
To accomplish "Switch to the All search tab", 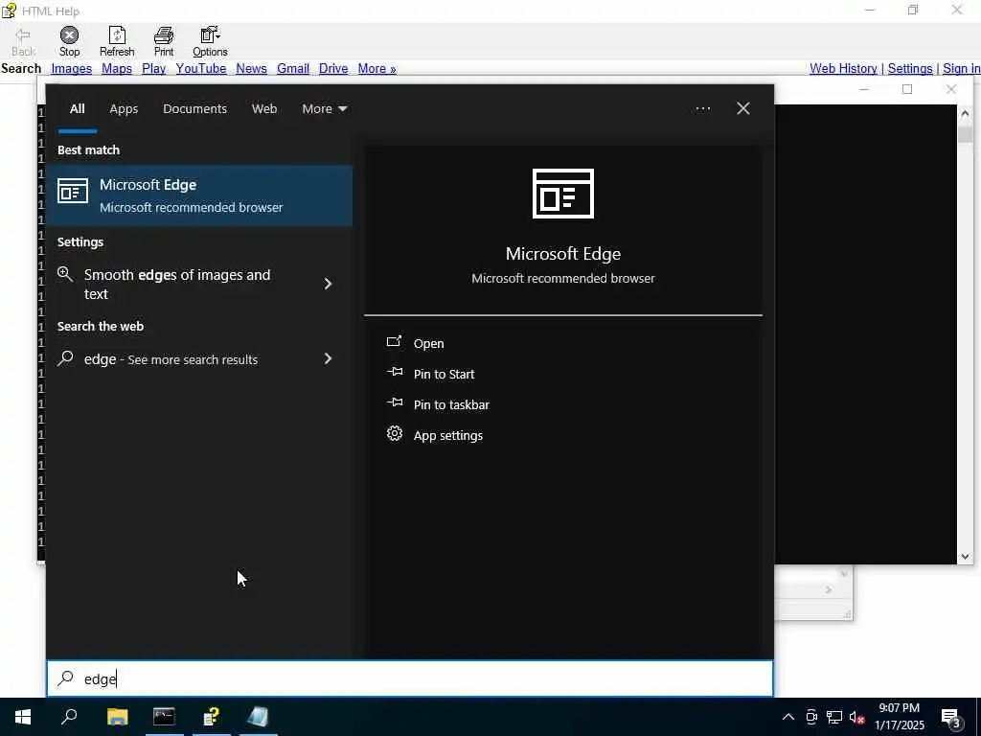I will tap(77, 109).
